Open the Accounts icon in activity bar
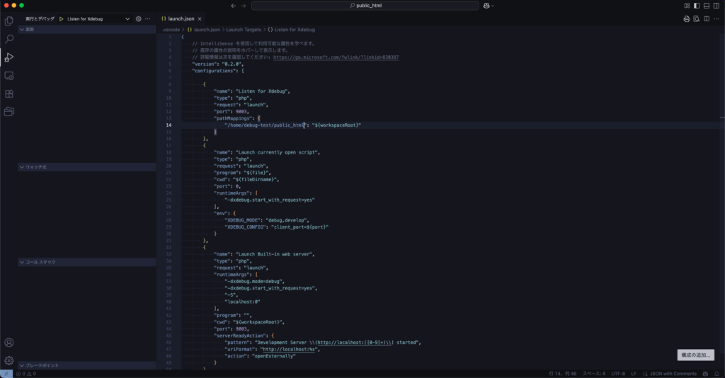The width and height of the screenshot is (725, 378). point(8,343)
